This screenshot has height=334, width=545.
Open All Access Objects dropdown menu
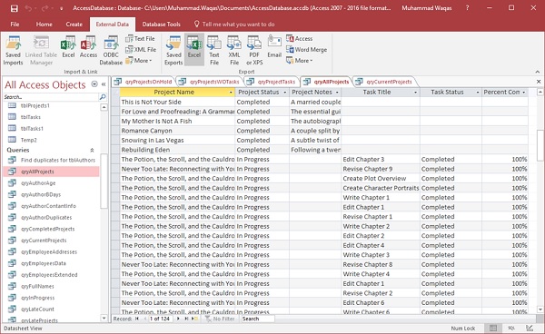point(94,84)
